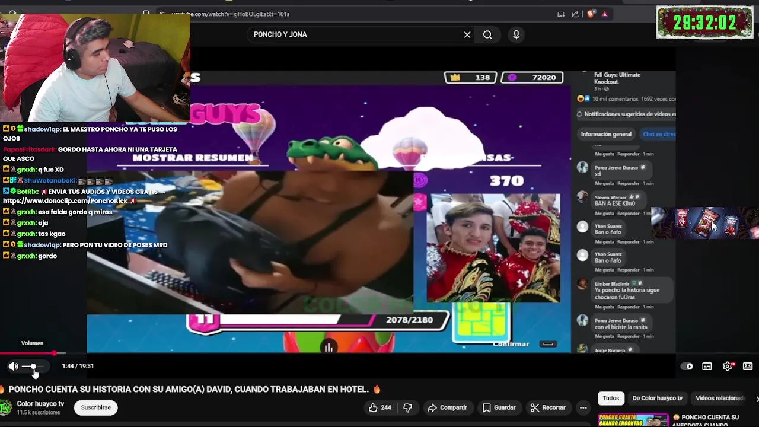759x427 pixels.
Task: Click the browser address bar URL
Action: click(x=231, y=14)
